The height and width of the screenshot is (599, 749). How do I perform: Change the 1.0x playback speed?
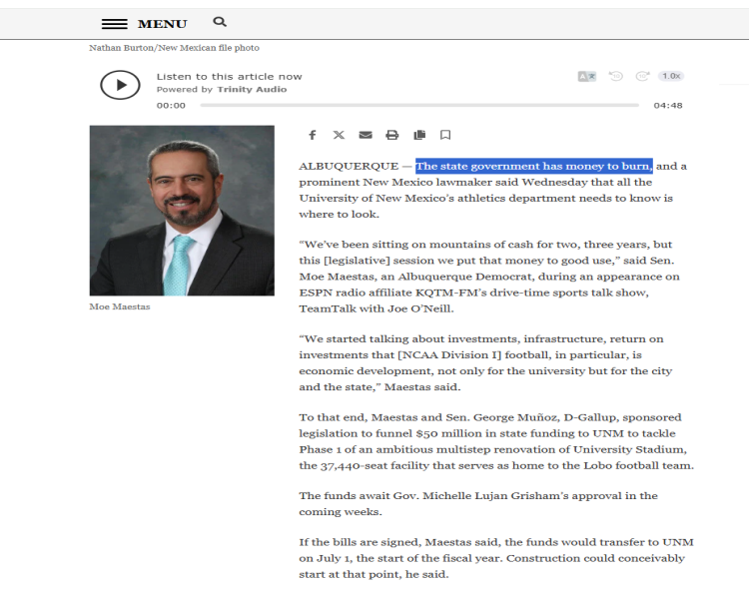671,76
